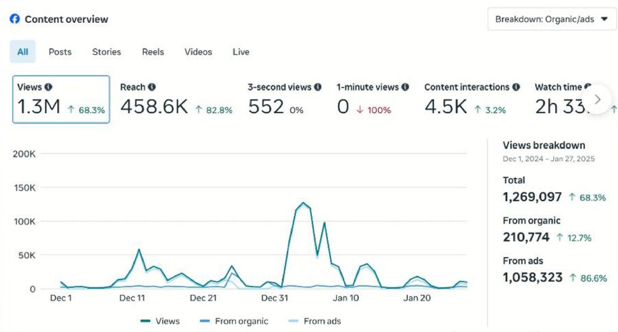The width and height of the screenshot is (618, 332).
Task: Toggle the From organic legend item
Action: pos(234,321)
